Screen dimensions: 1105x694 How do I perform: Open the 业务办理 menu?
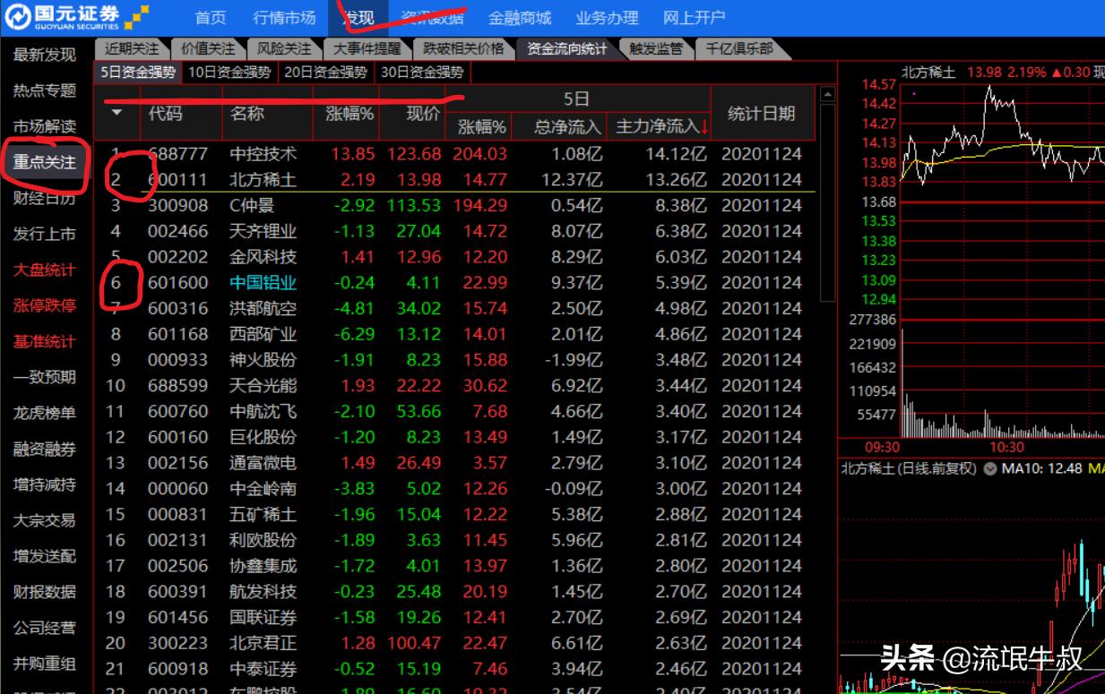click(x=607, y=17)
